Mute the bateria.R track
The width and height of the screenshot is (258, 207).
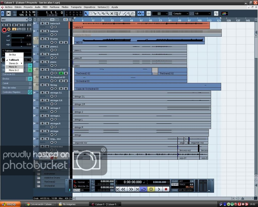[42, 24]
